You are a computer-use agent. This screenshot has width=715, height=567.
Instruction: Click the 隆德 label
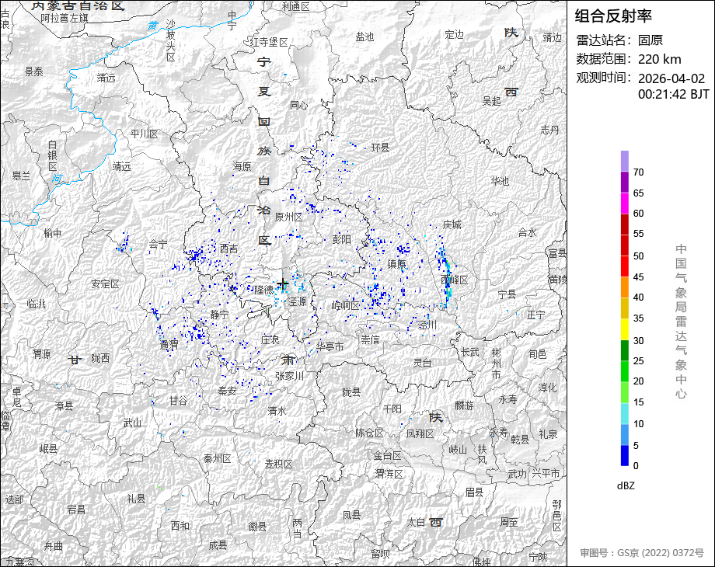tap(263, 290)
